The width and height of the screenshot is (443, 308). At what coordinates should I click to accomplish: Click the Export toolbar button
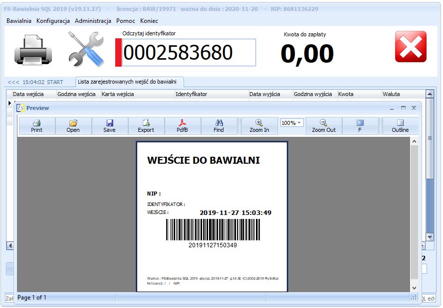point(146,126)
